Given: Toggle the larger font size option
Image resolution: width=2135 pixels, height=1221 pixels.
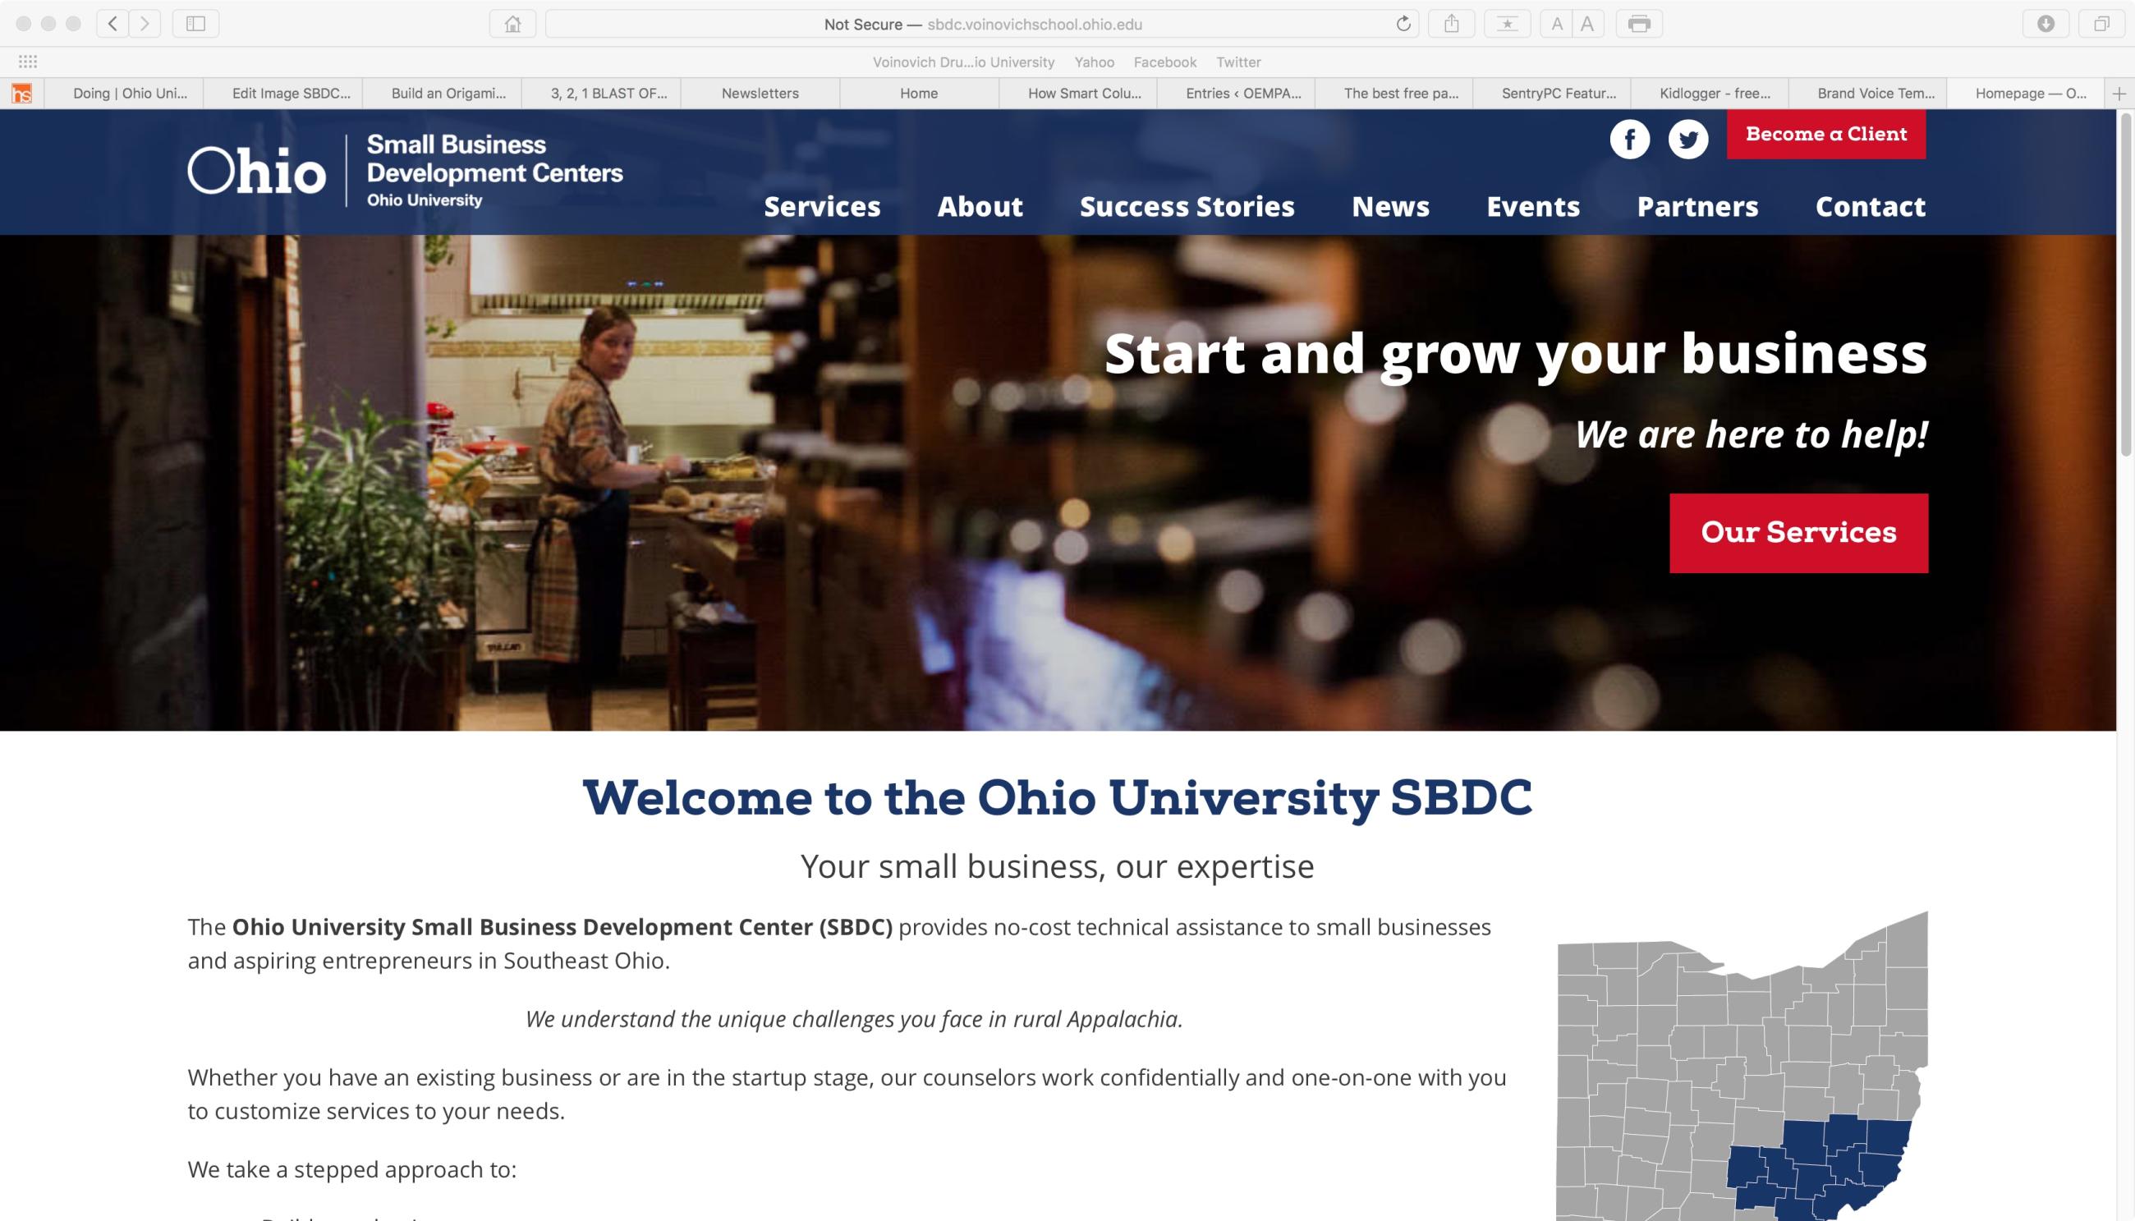Looking at the screenshot, I should (1588, 24).
